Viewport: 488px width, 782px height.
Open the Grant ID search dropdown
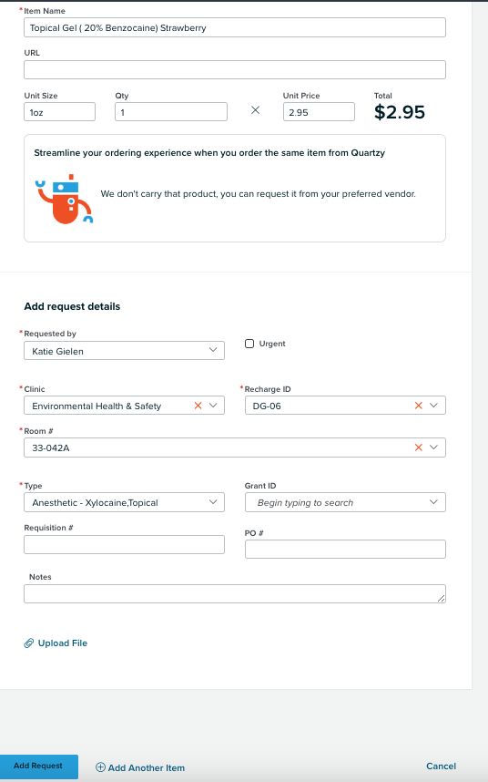tap(345, 502)
